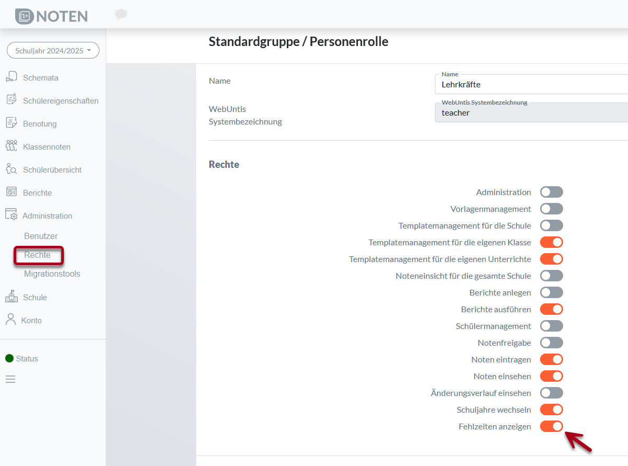628x466 pixels.
Task: Click the Schülereigenschaften icon in sidebar
Action: click(x=12, y=99)
